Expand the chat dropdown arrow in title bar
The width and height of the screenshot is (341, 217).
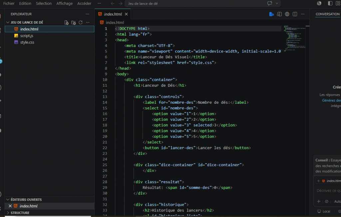(277, 3)
